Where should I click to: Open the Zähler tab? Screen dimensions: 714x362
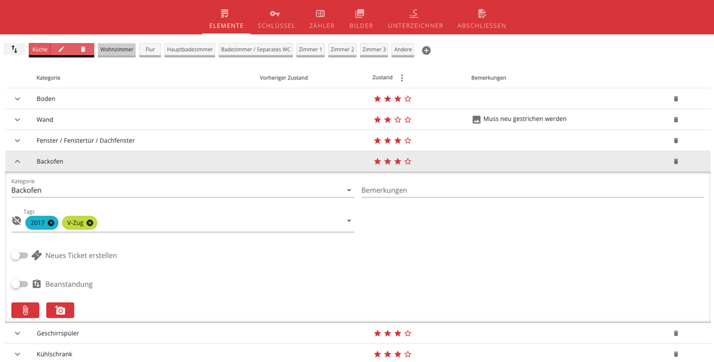[x=322, y=18]
